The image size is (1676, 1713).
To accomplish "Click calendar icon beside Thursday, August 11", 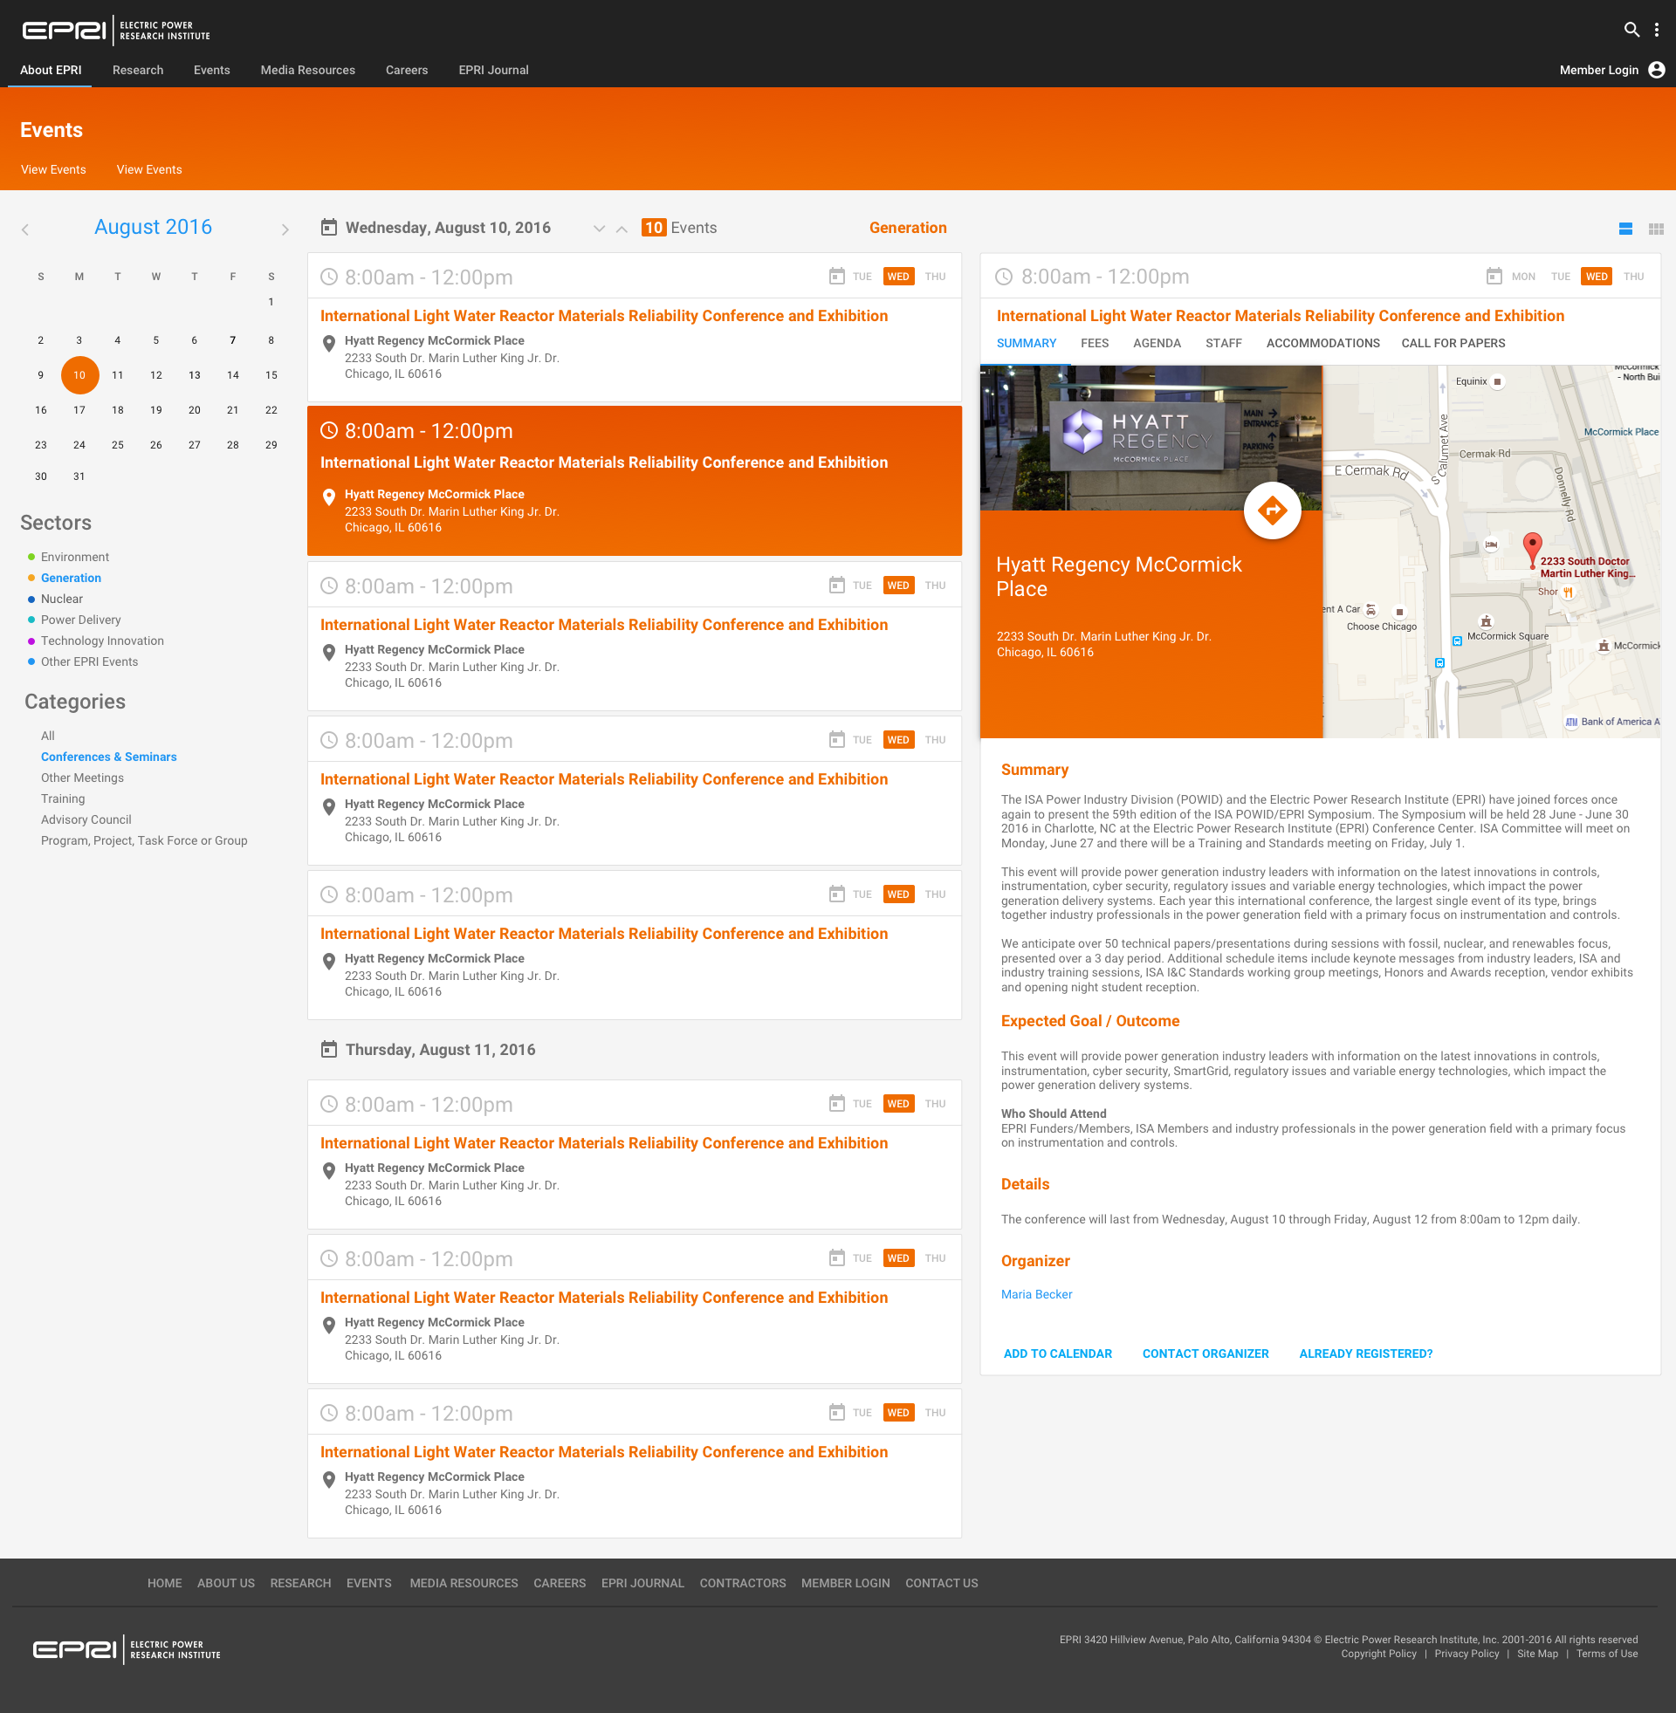I will 328,1049.
